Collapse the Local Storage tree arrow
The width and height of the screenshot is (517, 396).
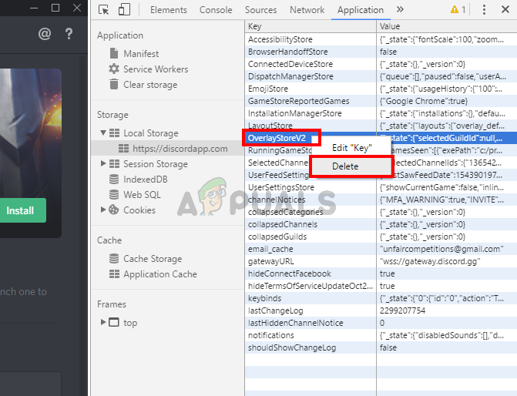point(103,133)
